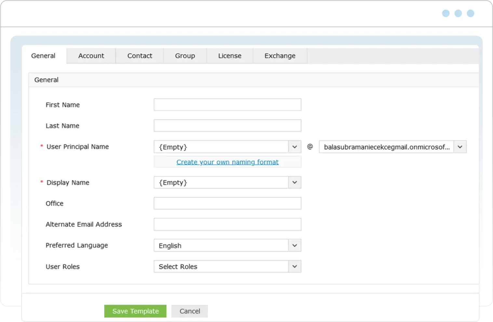Open the Display Name format dropdown
The width and height of the screenshot is (493, 322).
point(295,182)
